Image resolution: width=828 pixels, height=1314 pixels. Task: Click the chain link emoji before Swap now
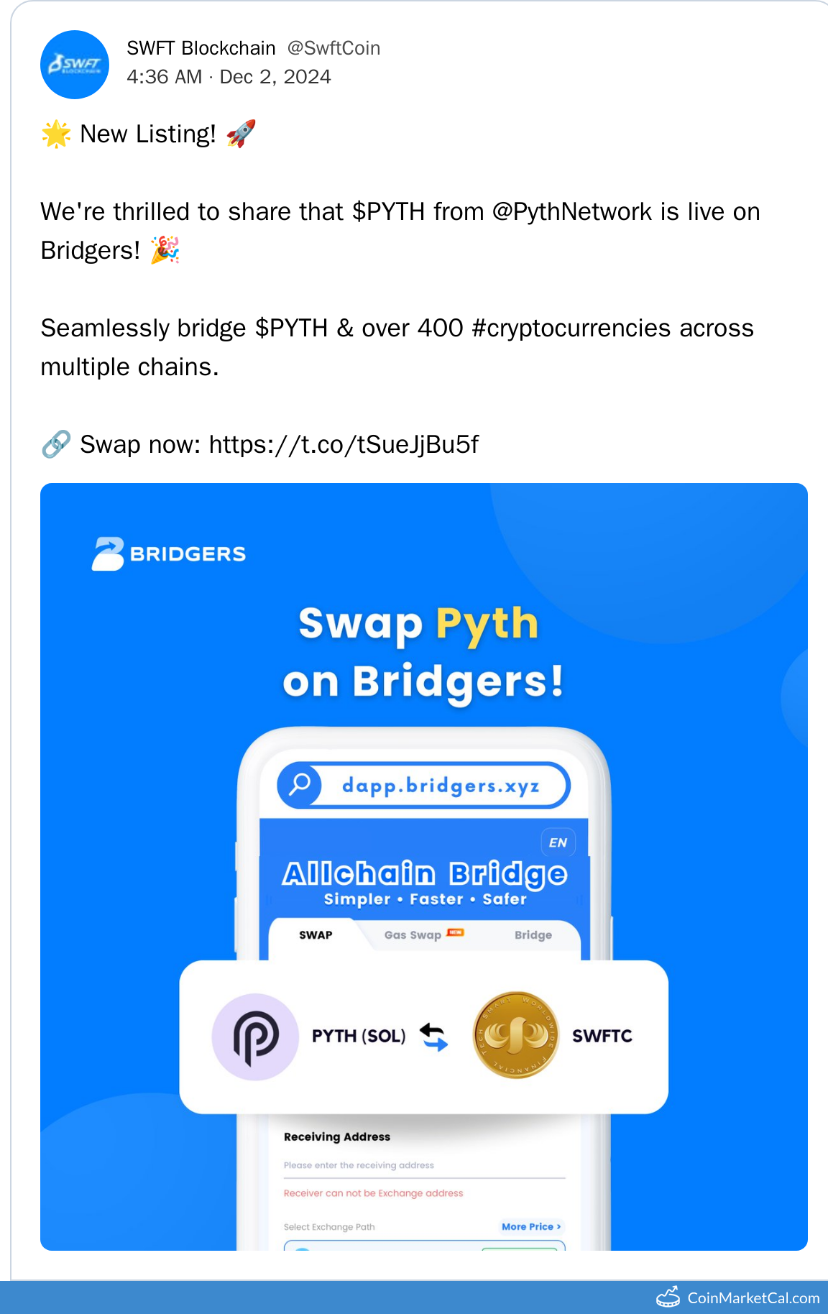[56, 444]
